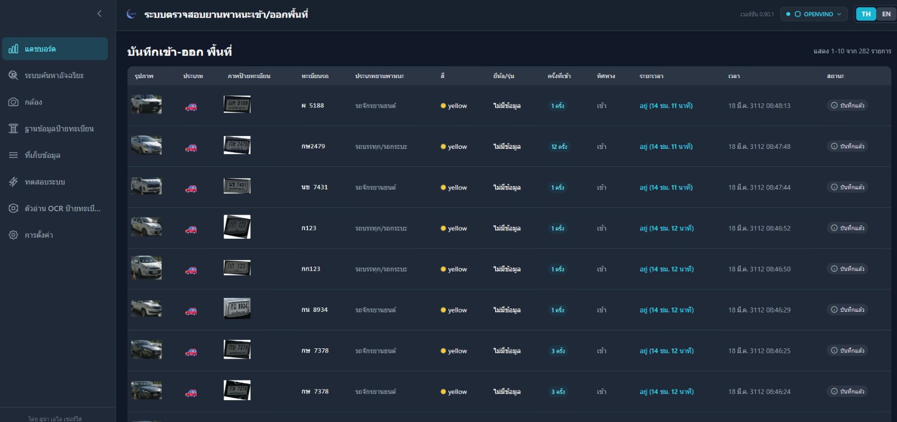Click the เวลา column header
This screenshot has width=897, height=422.
(733, 76)
